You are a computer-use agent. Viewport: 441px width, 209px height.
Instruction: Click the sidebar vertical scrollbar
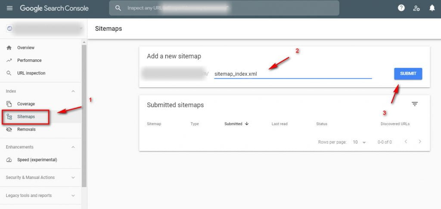click(x=84, y=116)
